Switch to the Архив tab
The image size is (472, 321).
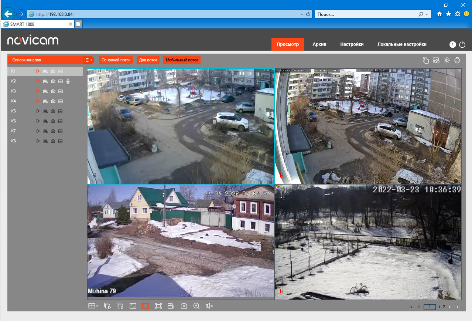tap(319, 44)
